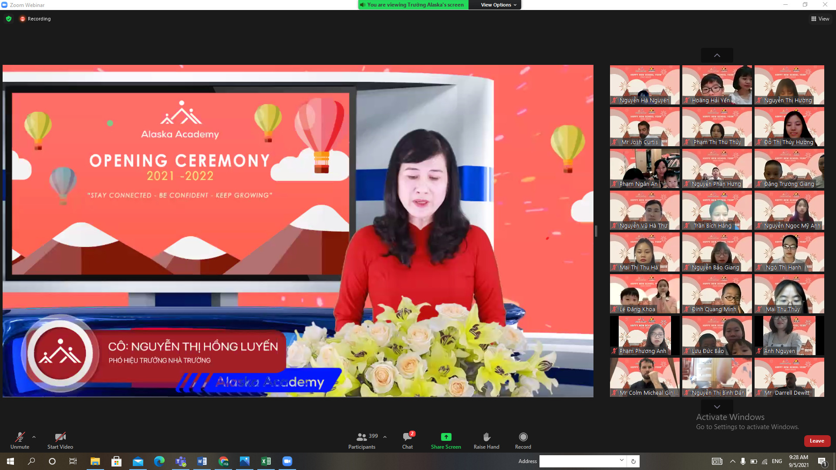Image resolution: width=836 pixels, height=470 pixels.
Task: Select Nguyễn Bảo Giang video thumbnail
Action: [717, 252]
